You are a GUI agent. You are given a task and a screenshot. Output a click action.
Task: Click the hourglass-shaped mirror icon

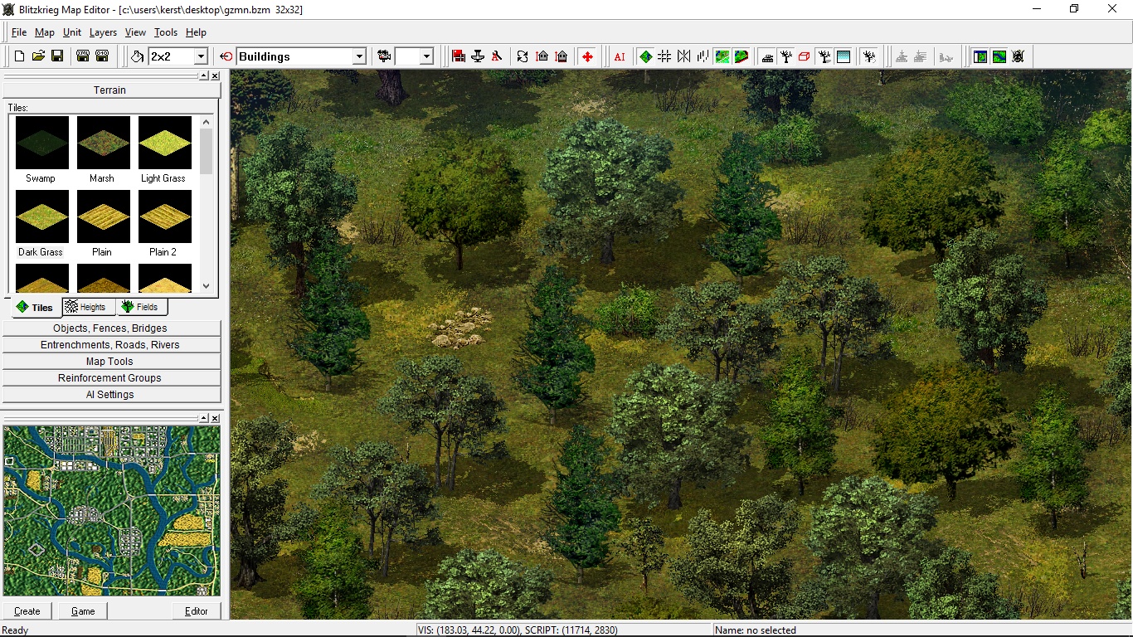[x=683, y=56]
